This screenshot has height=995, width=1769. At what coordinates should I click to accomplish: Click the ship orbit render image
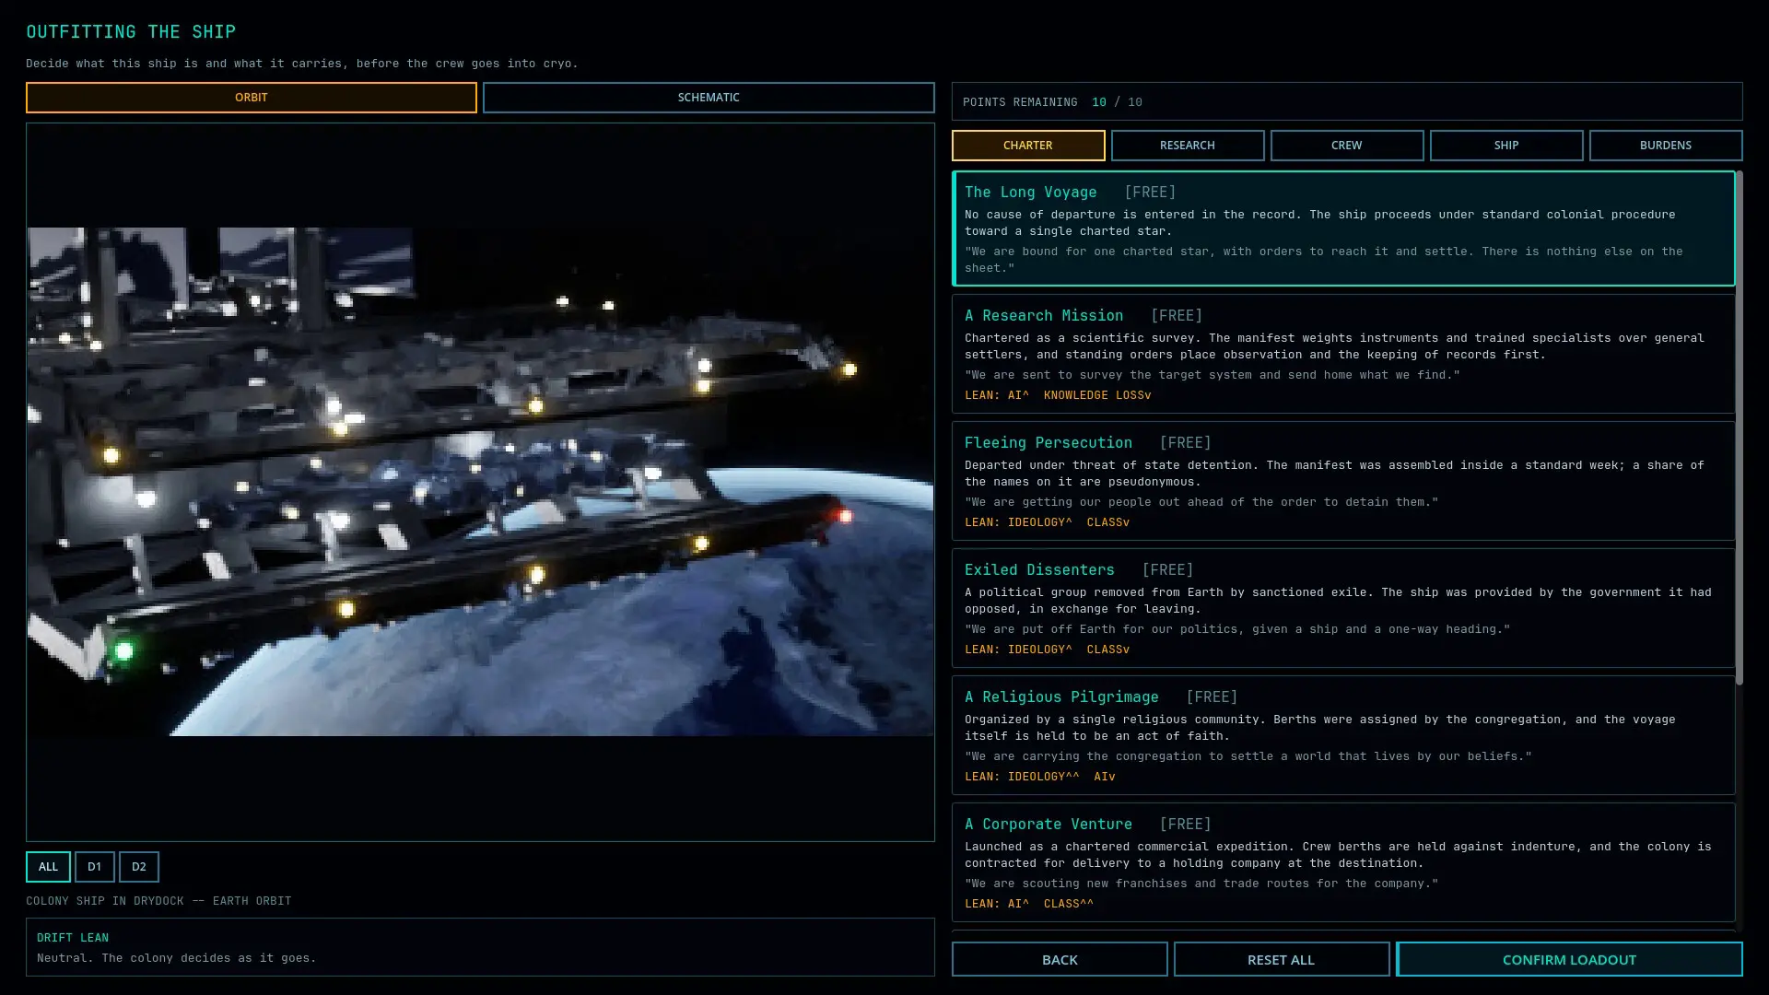[480, 481]
